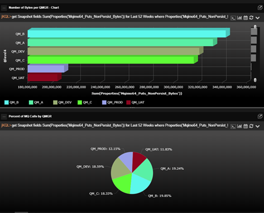Screen dimensions: 264x213
Task: Click the 'QM_DEV: 18.59%' pie label
Action: pyautogui.click(x=90, y=167)
